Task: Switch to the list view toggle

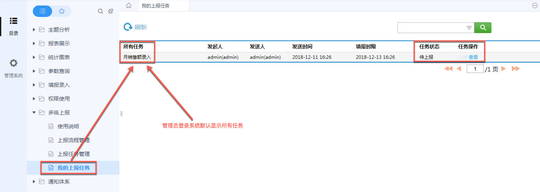Action: point(42,11)
